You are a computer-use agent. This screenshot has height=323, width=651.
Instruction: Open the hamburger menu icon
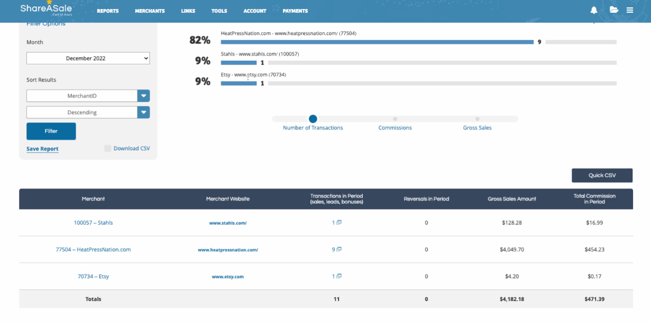[x=630, y=10]
